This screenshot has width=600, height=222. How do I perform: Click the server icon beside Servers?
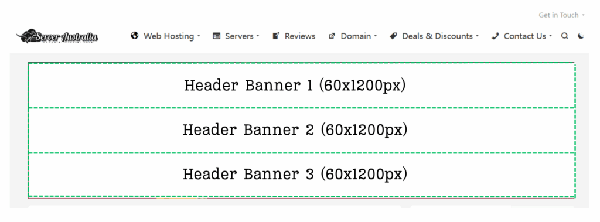[x=217, y=36]
